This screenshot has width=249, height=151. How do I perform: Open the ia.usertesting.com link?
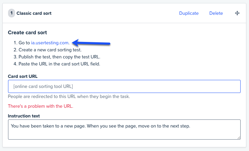[x=50, y=43]
